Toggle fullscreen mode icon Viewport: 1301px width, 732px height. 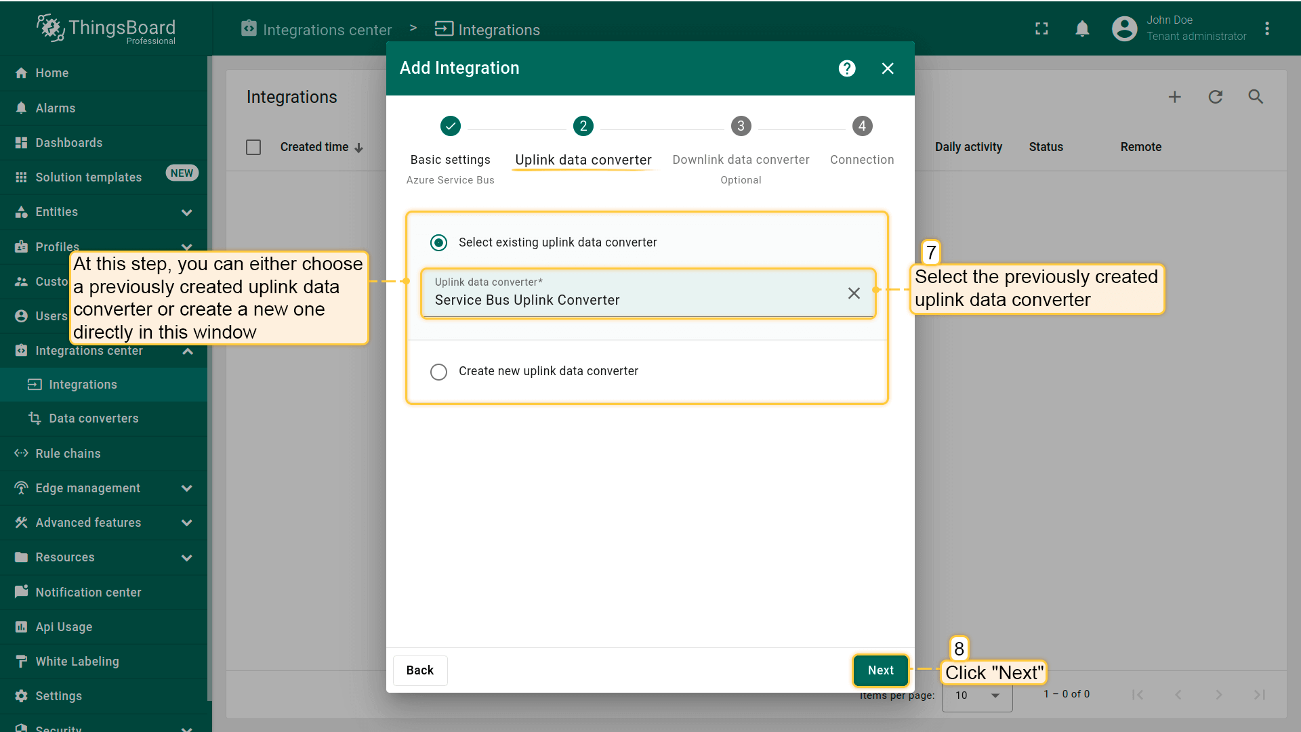pyautogui.click(x=1041, y=28)
